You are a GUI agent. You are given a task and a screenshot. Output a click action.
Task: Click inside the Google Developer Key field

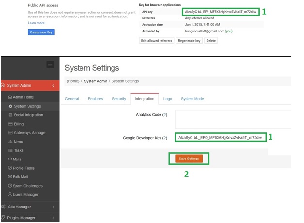tap(220, 138)
